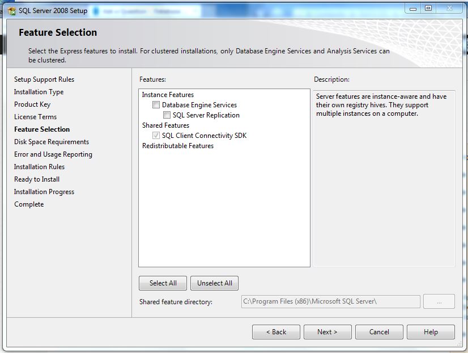
Task: Click the SQL Server Setup title bar icon
Action: (12, 11)
